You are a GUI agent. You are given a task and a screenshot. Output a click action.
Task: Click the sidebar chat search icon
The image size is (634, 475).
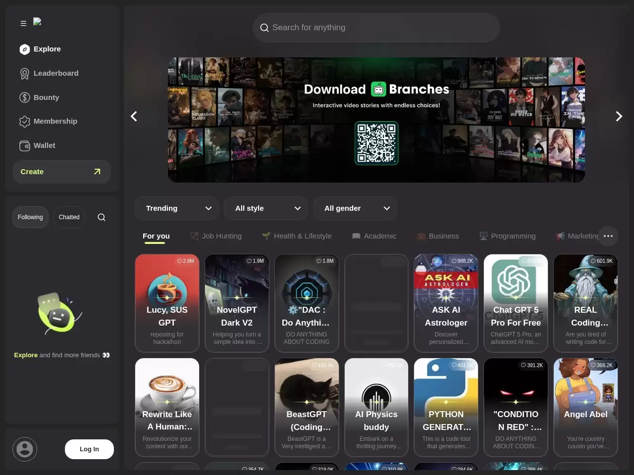102,217
